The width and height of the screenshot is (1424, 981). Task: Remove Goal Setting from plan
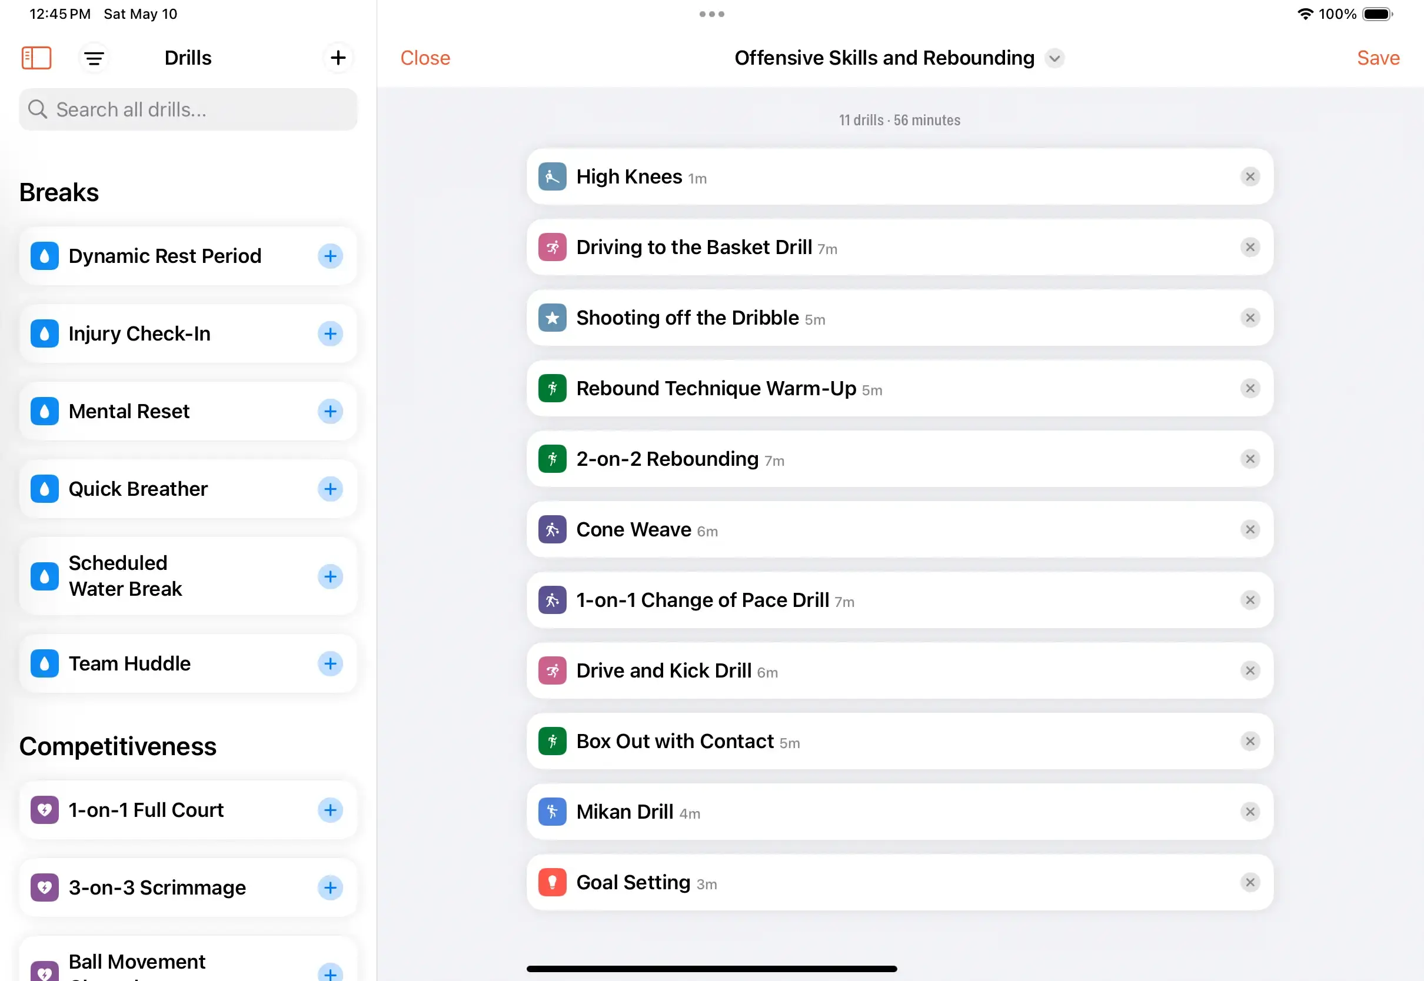[x=1250, y=883]
